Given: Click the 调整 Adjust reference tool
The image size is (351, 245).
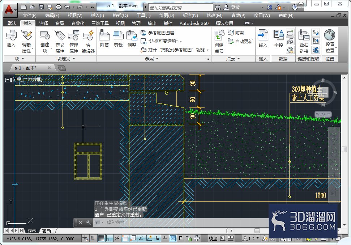Looking at the screenshot, I should coord(132,39).
